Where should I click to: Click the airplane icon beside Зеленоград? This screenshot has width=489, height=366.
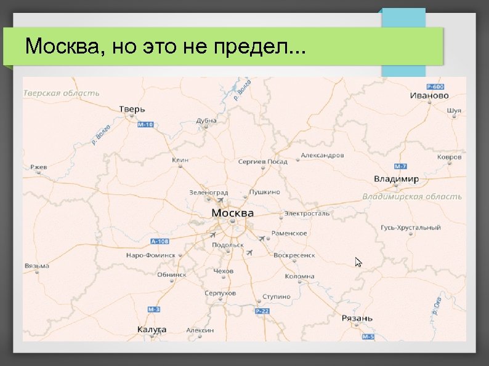tap(220, 200)
